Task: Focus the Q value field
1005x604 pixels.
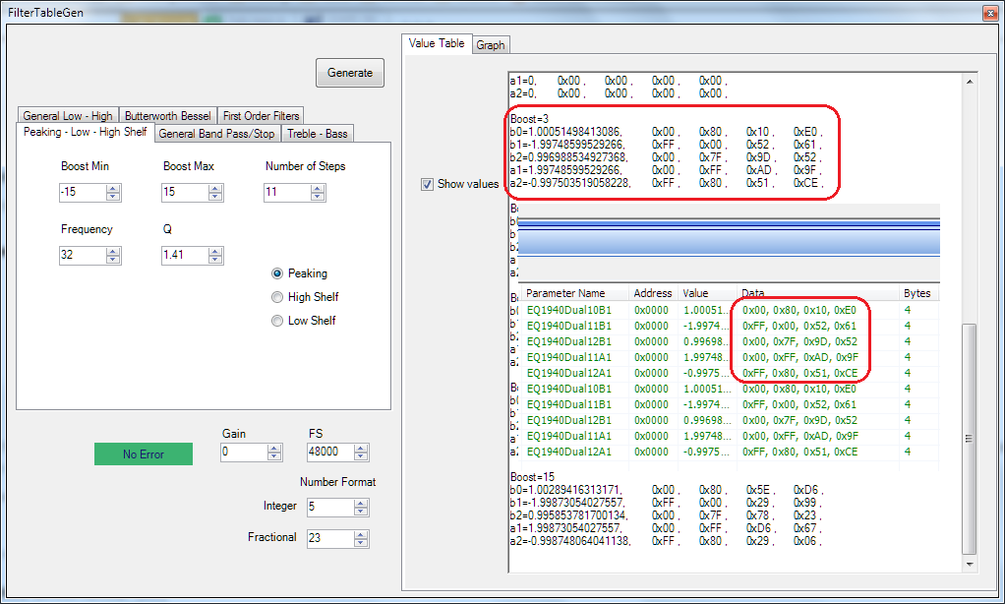Action: coord(185,255)
